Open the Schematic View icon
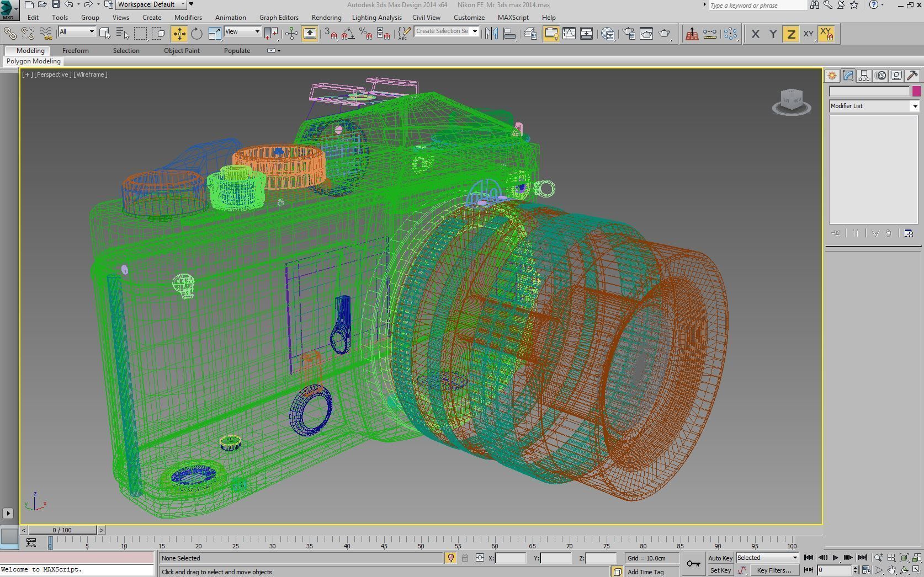924x577 pixels. [586, 34]
